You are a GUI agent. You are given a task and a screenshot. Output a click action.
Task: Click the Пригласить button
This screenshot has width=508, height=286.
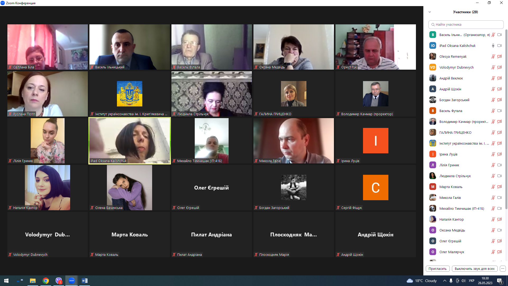pyautogui.click(x=438, y=269)
